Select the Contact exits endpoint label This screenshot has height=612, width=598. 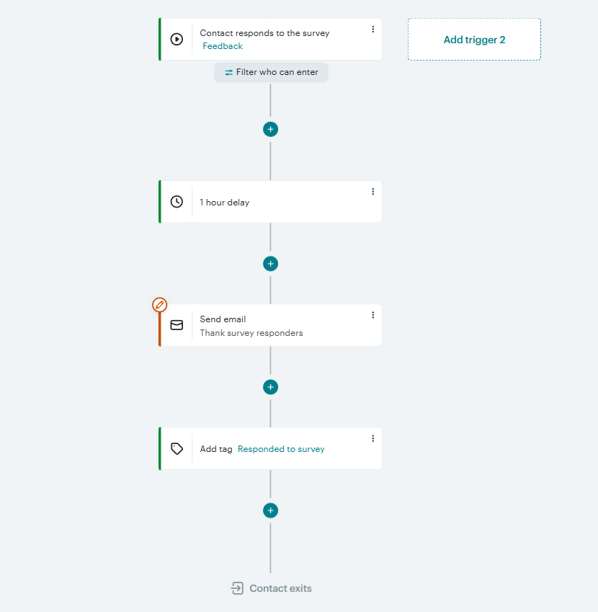[280, 588]
